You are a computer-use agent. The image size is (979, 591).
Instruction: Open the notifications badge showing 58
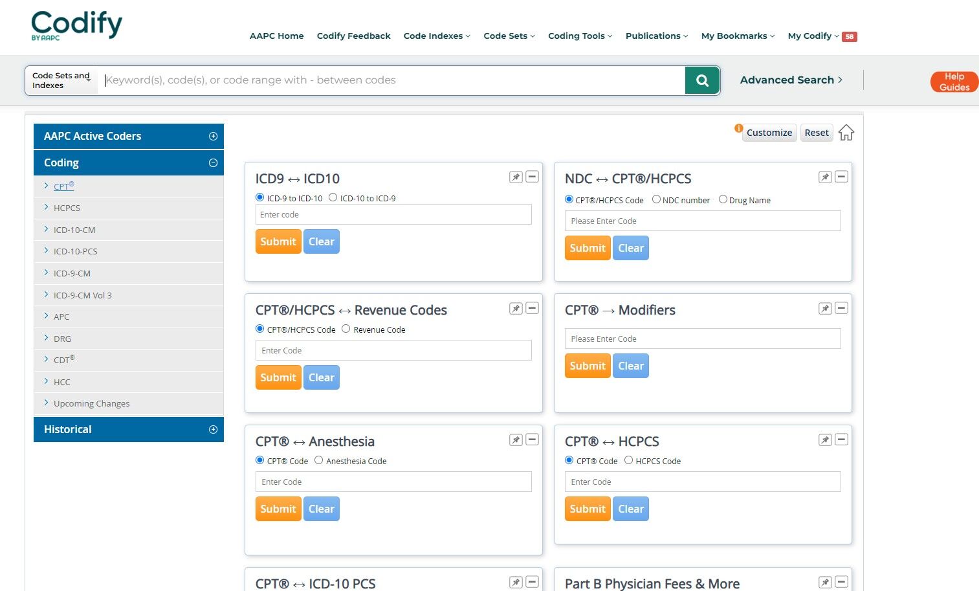point(850,37)
